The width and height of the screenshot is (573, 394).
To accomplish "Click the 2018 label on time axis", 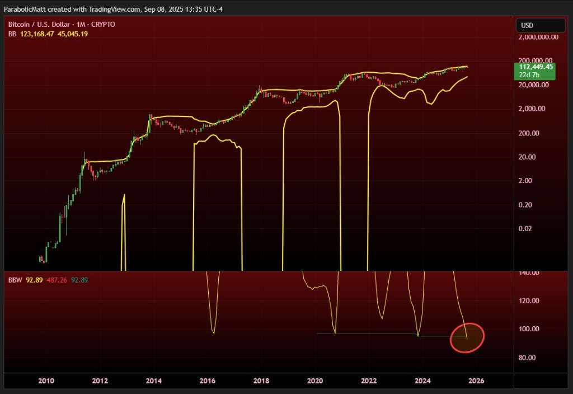I will tap(261, 381).
